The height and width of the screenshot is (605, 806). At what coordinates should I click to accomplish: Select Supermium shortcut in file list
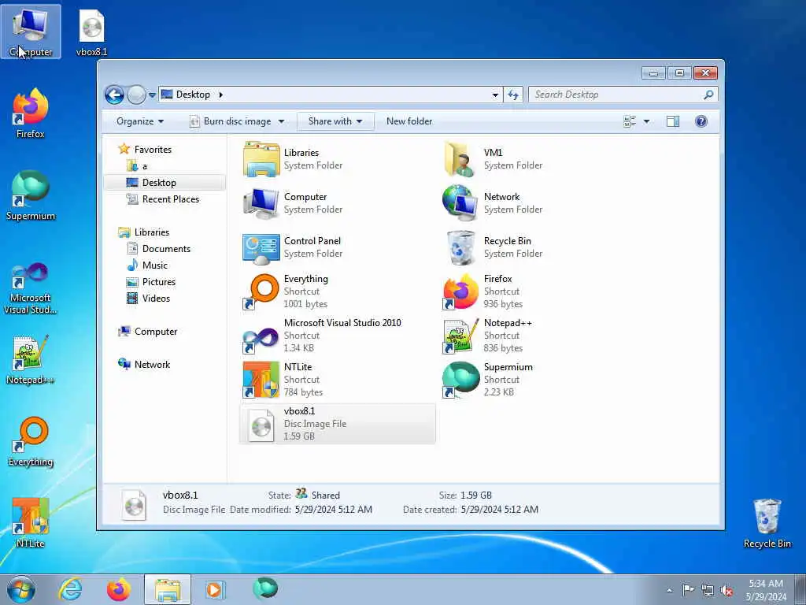537,380
